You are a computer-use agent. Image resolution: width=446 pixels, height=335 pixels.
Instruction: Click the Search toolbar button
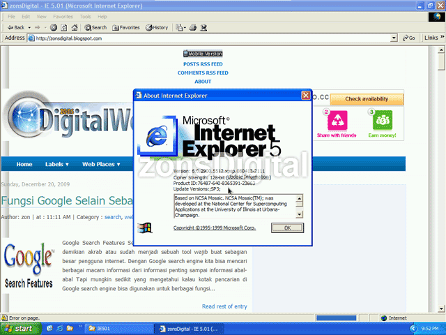pyautogui.click(x=95, y=28)
